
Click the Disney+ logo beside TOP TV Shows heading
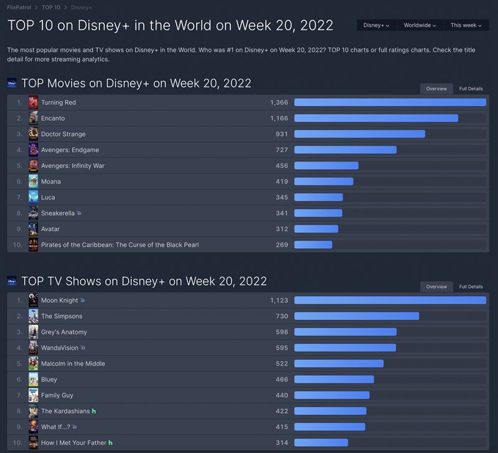tap(12, 281)
